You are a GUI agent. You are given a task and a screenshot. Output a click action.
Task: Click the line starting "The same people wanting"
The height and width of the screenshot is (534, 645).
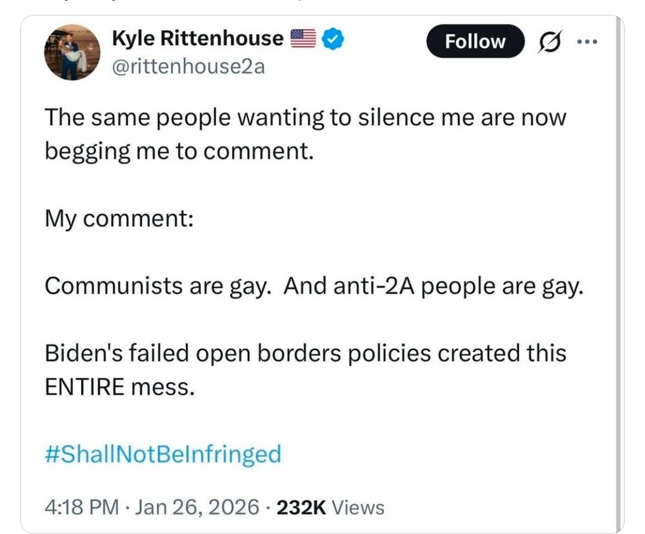tap(305, 119)
